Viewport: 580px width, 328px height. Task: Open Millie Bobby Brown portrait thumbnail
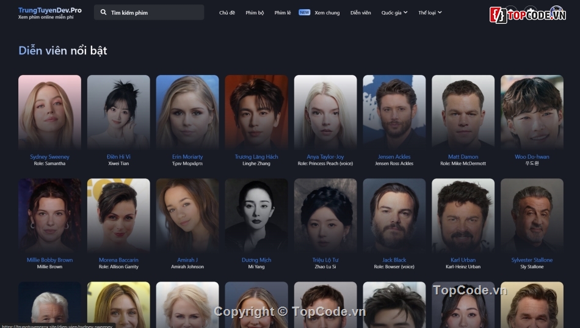pos(49,216)
